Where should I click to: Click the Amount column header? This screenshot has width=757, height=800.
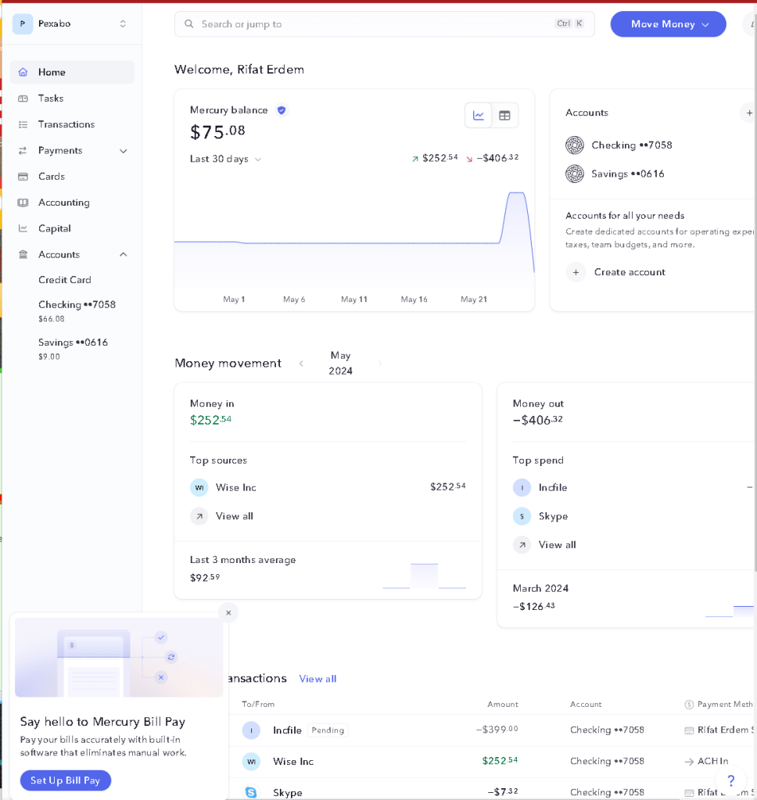pyautogui.click(x=503, y=704)
